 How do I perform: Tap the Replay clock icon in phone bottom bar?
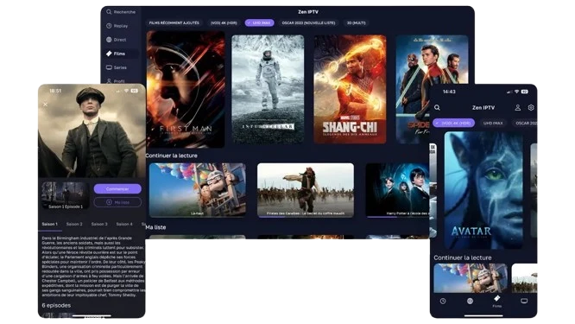[x=443, y=301]
